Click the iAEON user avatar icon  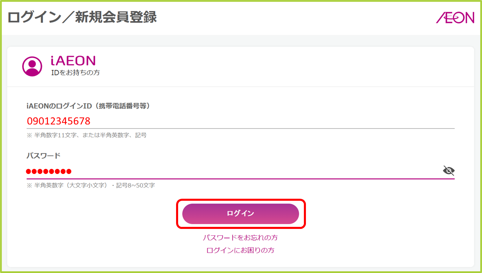coord(32,66)
